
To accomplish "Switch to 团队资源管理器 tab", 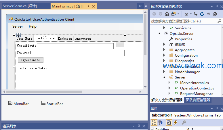I will (x=198, y=100).
